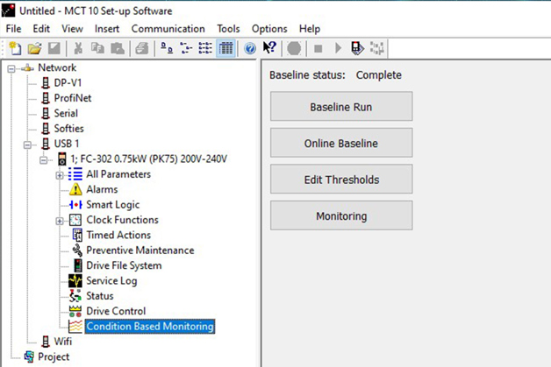Activate the What's This help cursor icon
This screenshot has width=551, height=367.
point(269,47)
